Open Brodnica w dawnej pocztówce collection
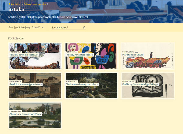Viewport: 183px width, 134px height. click(26, 84)
